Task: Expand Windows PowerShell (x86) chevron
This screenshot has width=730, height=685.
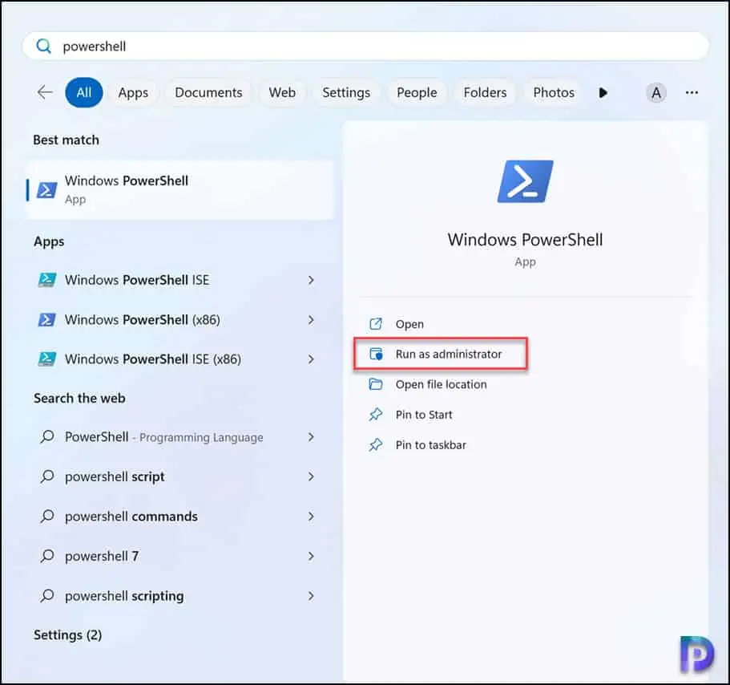Action: point(311,320)
